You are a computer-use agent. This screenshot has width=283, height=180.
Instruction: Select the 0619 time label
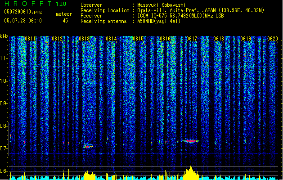pos(246,39)
